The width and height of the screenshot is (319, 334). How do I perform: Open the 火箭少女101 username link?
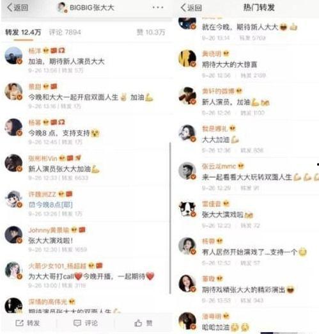58,266
